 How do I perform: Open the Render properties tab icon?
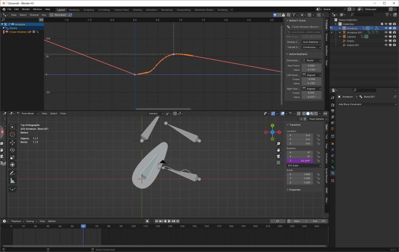point(333,105)
